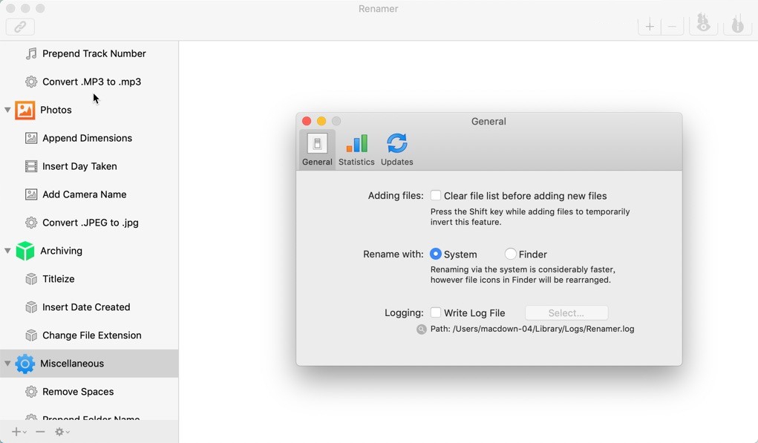Click the music note icon beside Prepend Track Number
758x443 pixels.
point(31,53)
